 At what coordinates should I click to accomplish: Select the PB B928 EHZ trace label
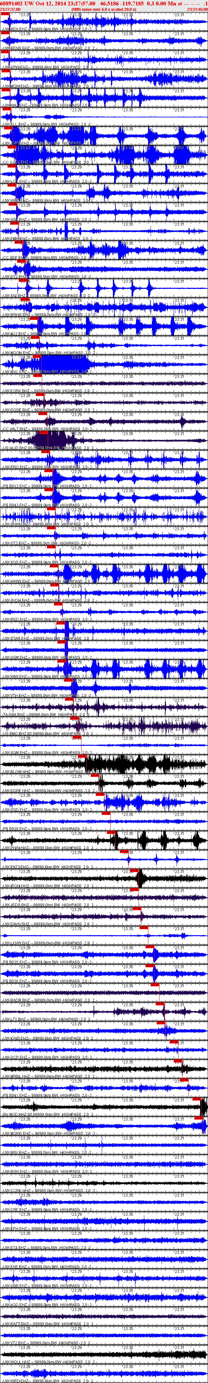47,828
